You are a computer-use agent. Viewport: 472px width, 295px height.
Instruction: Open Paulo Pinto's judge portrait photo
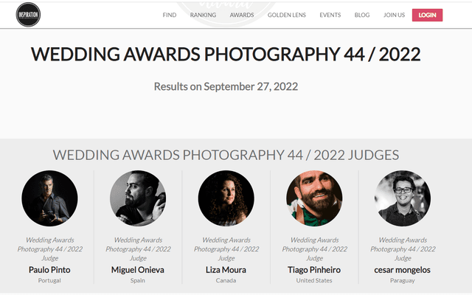point(49,198)
